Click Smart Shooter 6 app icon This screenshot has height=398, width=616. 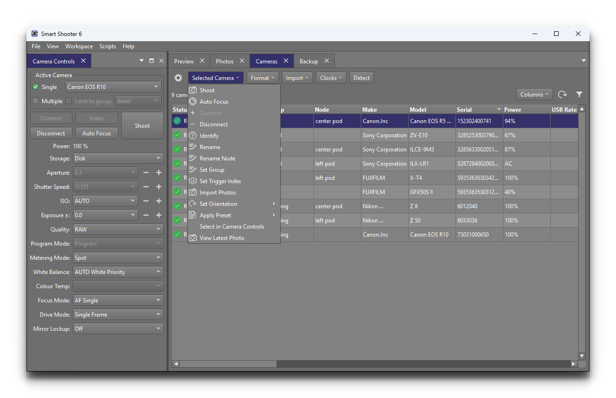[x=35, y=34]
